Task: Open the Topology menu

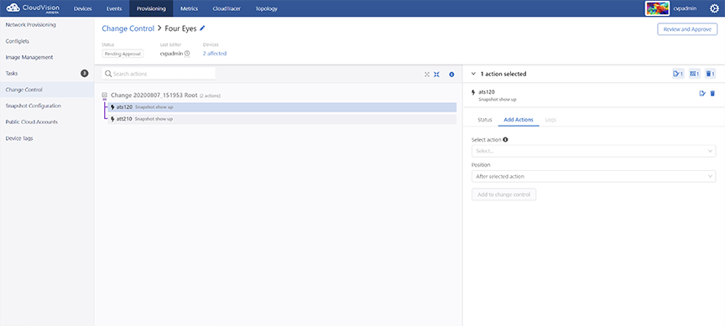Action: point(266,8)
